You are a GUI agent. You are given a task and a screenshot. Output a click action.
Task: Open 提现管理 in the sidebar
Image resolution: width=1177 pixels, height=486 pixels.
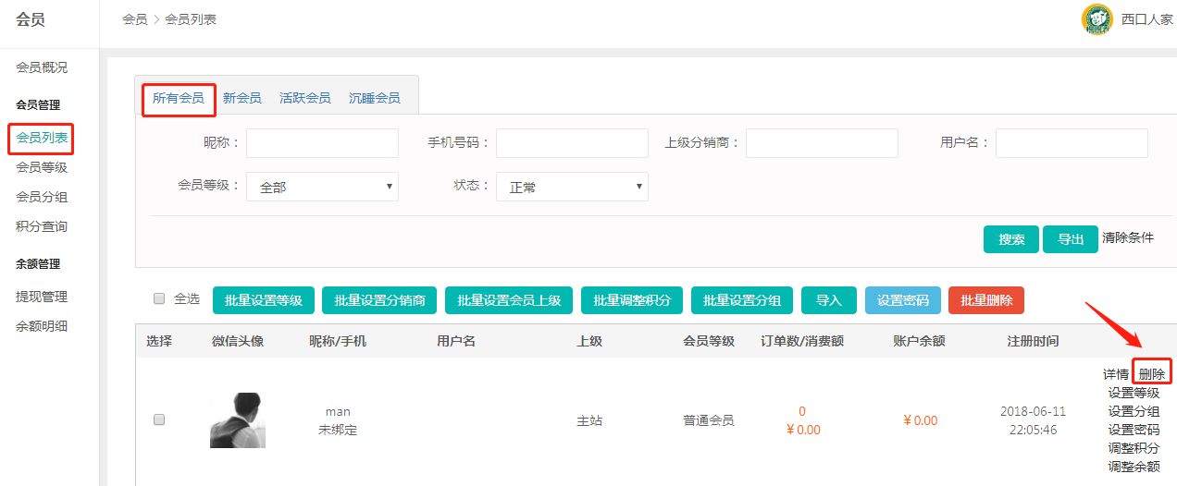coord(42,297)
